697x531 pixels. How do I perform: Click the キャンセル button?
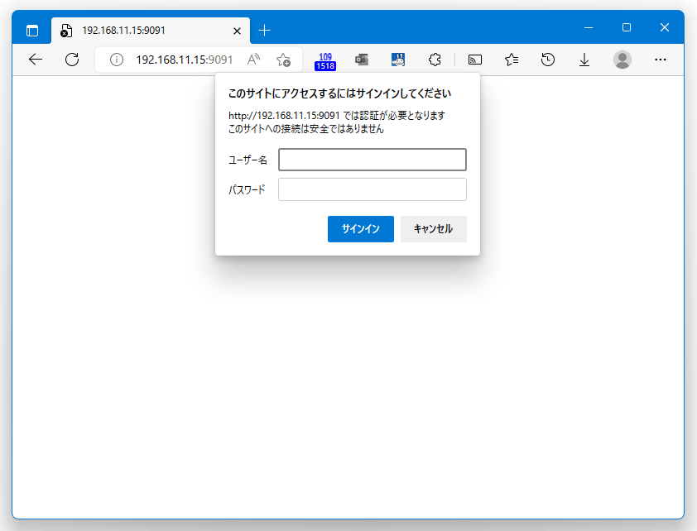pyautogui.click(x=434, y=229)
